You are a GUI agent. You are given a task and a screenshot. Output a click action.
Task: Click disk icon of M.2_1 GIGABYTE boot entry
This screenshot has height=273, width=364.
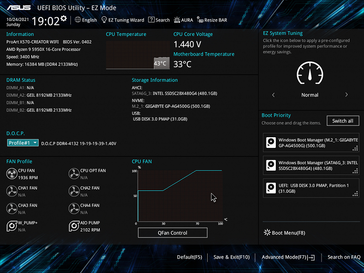pyautogui.click(x=271, y=142)
